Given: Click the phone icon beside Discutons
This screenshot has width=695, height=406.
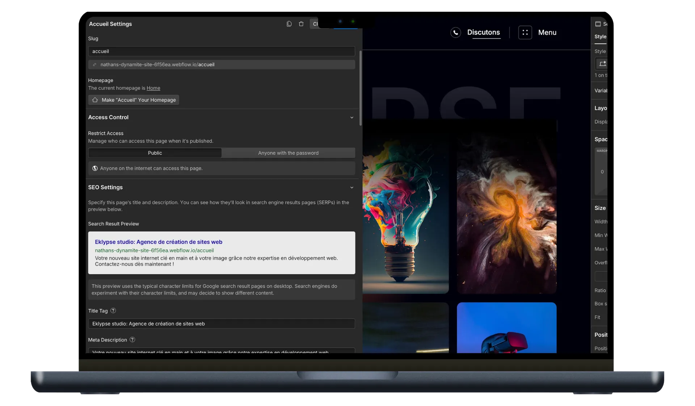Looking at the screenshot, I should point(455,33).
